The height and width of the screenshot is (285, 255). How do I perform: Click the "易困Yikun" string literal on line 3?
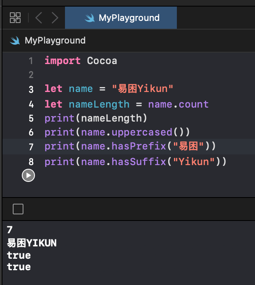click(143, 89)
